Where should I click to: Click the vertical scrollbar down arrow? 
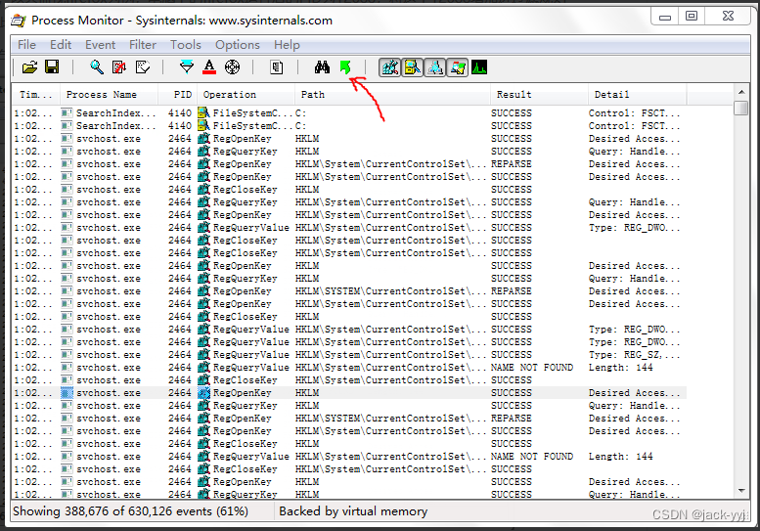point(741,491)
